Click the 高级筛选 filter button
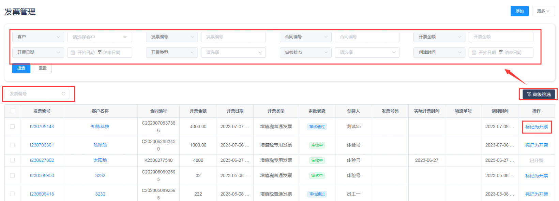 pos(539,95)
